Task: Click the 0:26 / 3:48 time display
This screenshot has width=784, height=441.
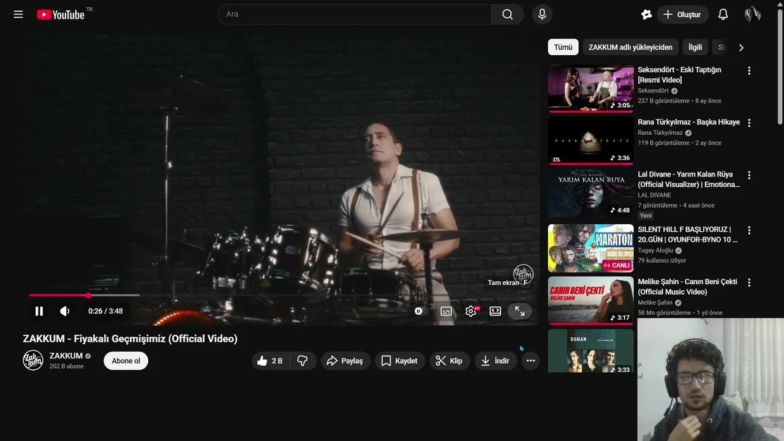Action: click(105, 311)
